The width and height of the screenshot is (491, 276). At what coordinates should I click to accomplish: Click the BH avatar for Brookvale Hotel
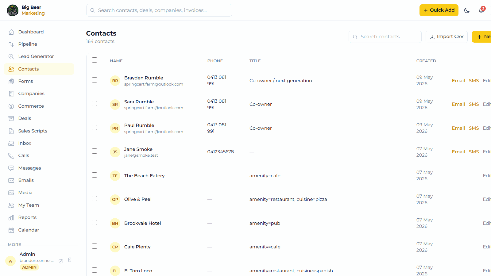[x=115, y=223]
